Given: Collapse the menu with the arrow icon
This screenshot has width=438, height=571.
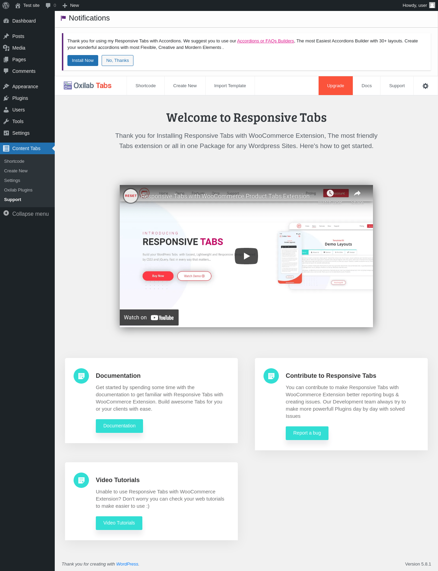Looking at the screenshot, I should click(6, 213).
